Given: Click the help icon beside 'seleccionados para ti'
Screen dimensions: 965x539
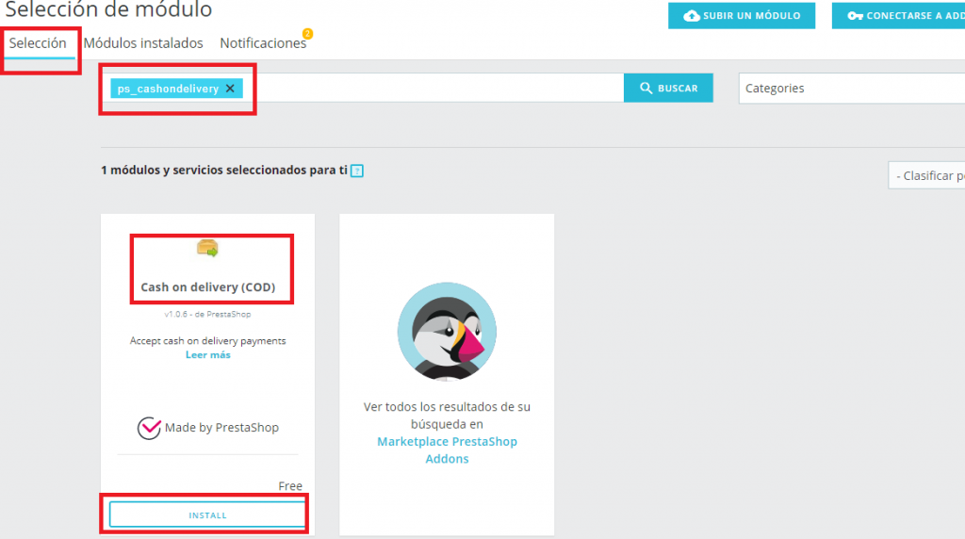Looking at the screenshot, I should [x=357, y=171].
